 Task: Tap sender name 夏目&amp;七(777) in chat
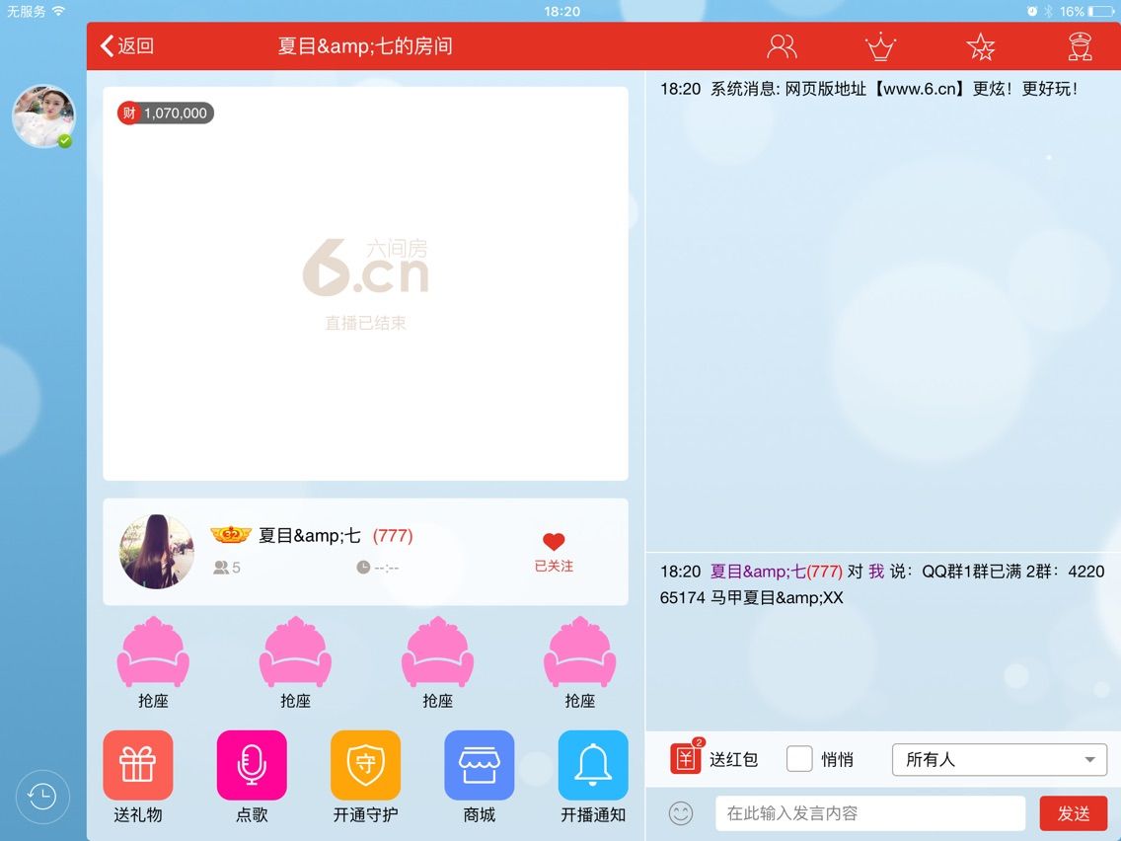777,572
